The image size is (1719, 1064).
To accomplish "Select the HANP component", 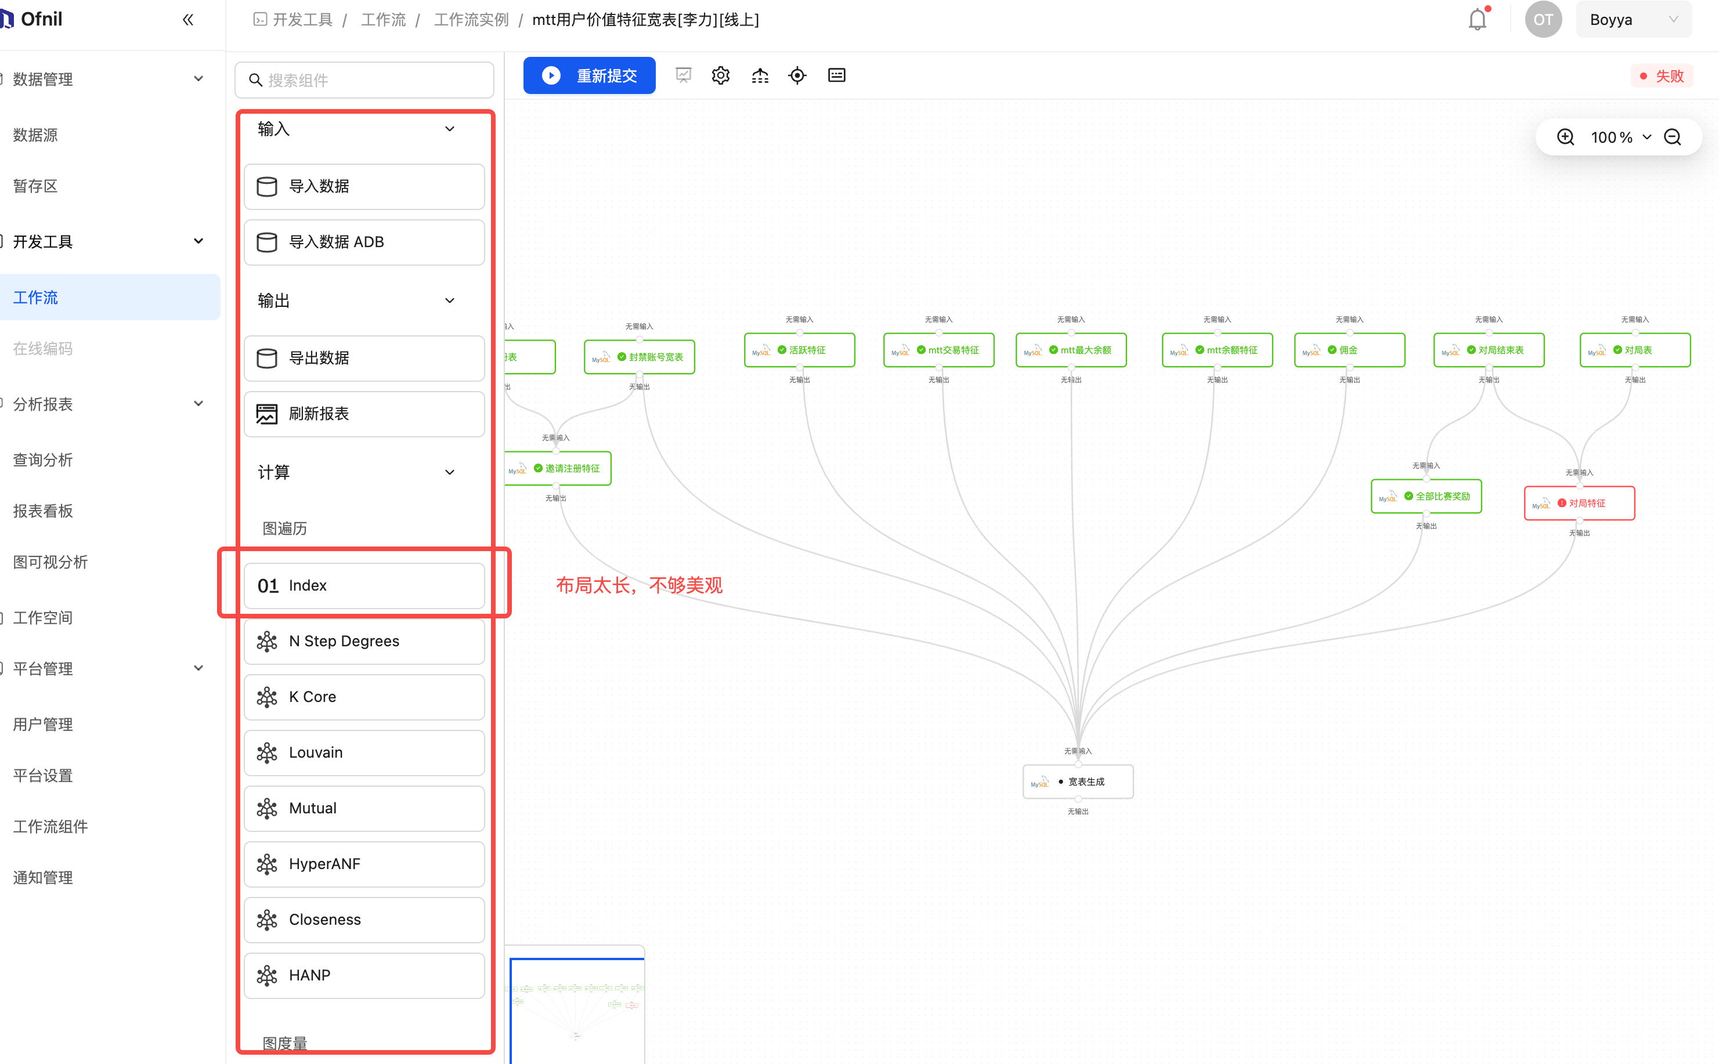I will pos(364,975).
